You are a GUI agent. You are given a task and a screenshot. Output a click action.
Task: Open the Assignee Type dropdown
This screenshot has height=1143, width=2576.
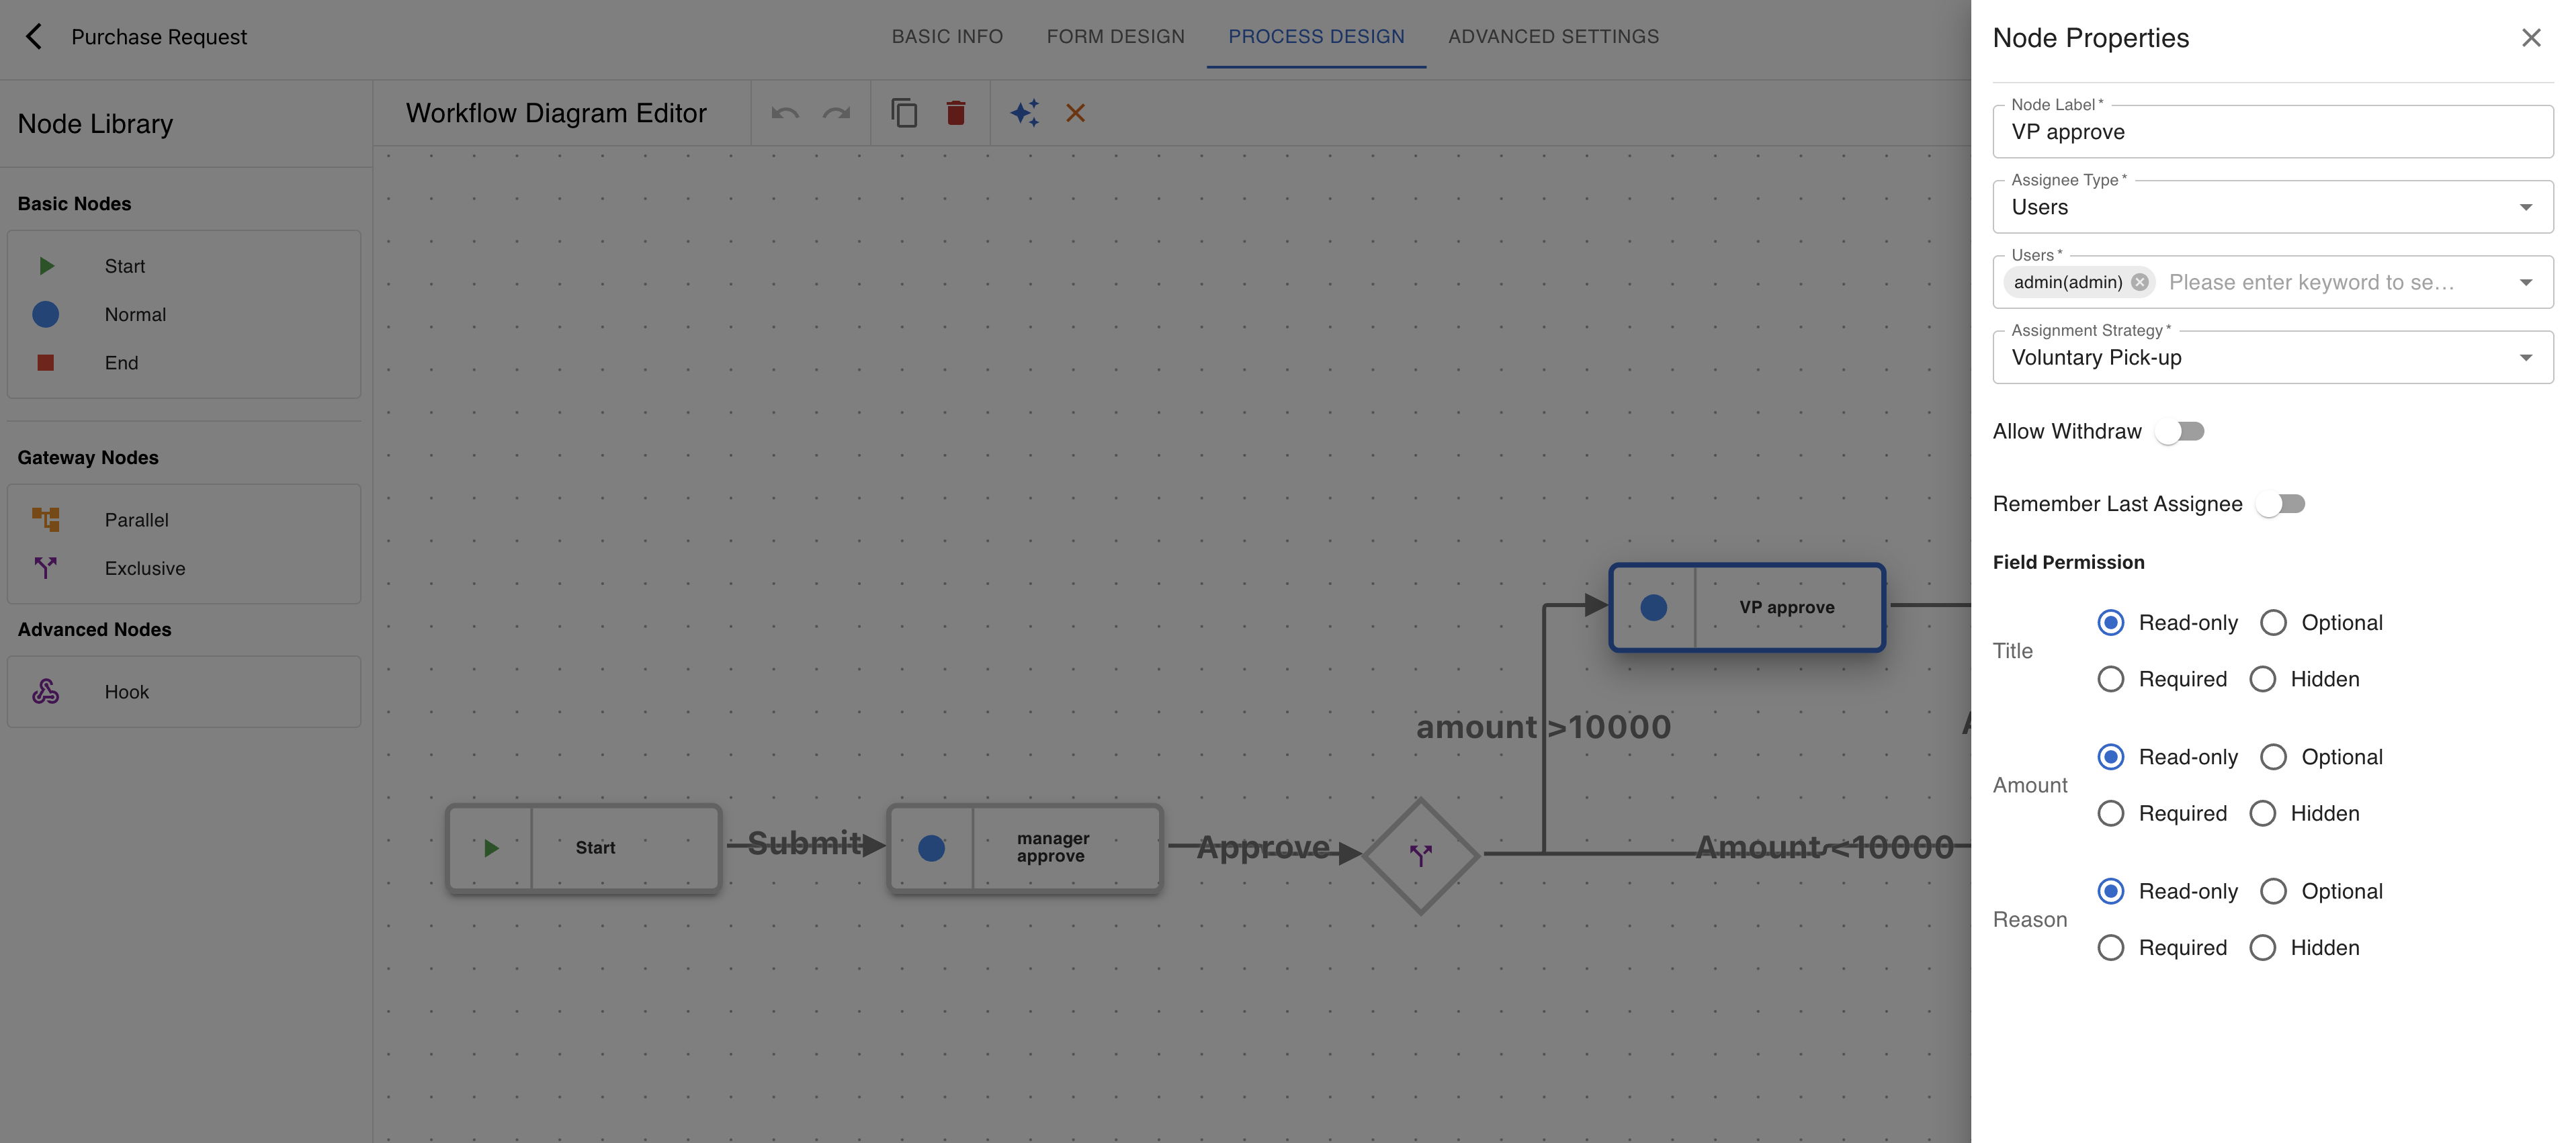click(x=2272, y=207)
